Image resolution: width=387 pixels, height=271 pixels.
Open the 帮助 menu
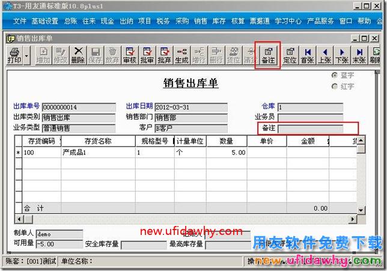[x=364, y=21]
